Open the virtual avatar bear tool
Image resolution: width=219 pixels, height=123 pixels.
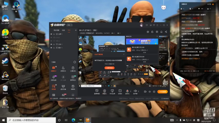coord(63,87)
